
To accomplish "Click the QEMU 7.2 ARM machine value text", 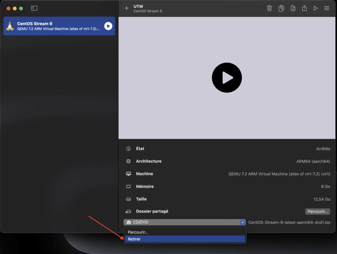I will click(279, 174).
